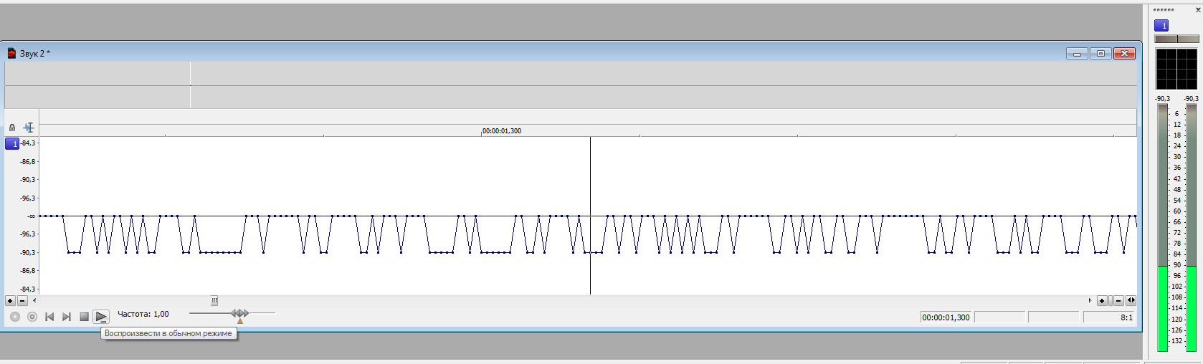This screenshot has width=1203, height=364.
Task: Click the play normal mode button
Action: coord(101,317)
